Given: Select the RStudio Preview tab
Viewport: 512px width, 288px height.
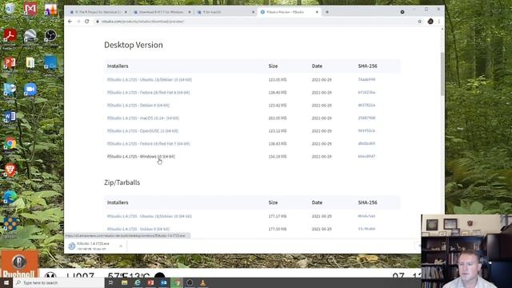Looking at the screenshot, I should [289, 12].
